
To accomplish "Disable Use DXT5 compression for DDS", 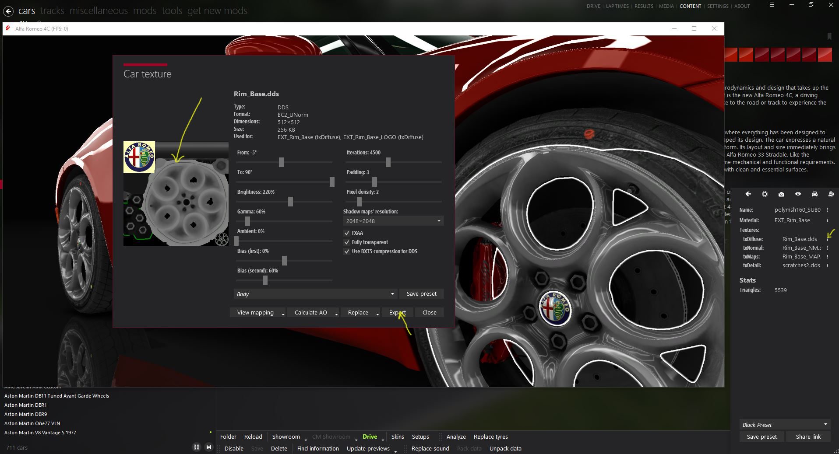I will coord(347,251).
